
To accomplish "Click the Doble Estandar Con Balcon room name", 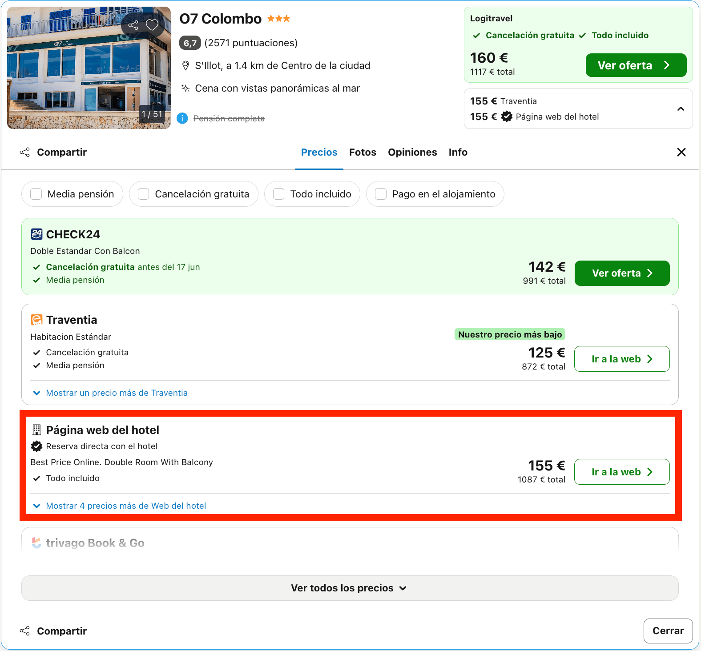I will tap(85, 251).
